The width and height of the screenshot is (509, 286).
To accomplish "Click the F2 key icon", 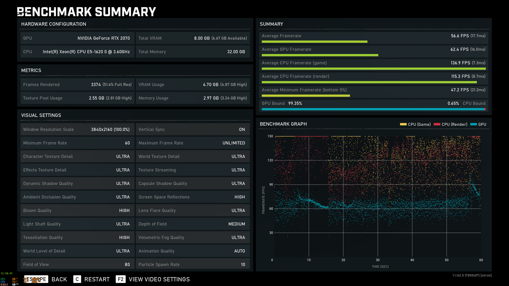I will tap(121, 279).
